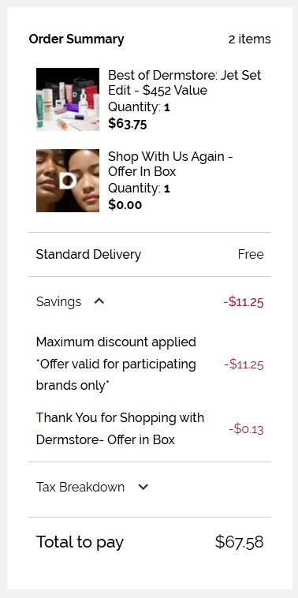Click the Free delivery value
Image resolution: width=298 pixels, height=598 pixels.
[251, 254]
